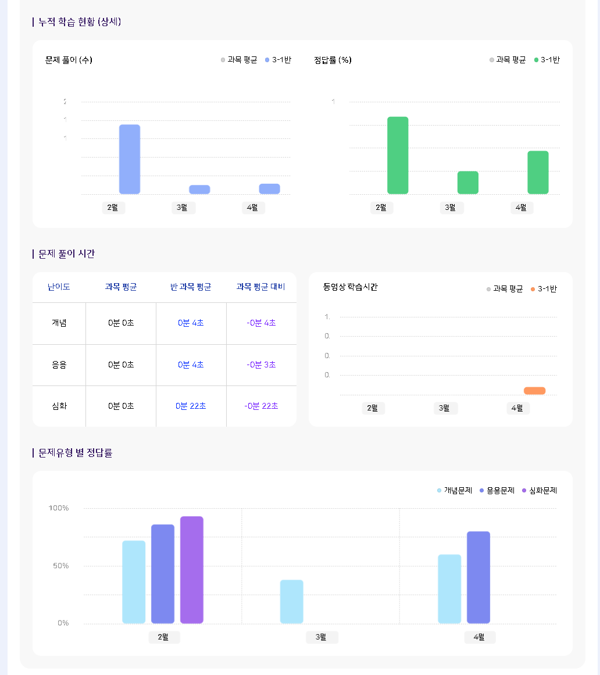
Task: Click the 0분 22초 value in 심화 row
Action: (191, 406)
